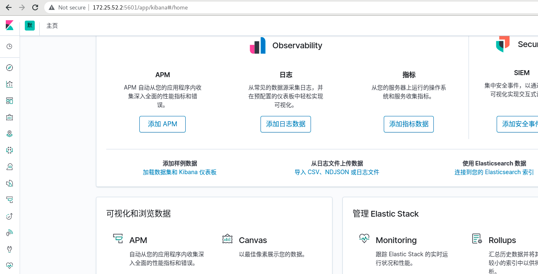Viewport: 538px width, 274px height.
Task: Click the 添加安全事件 button
Action: click(518, 124)
